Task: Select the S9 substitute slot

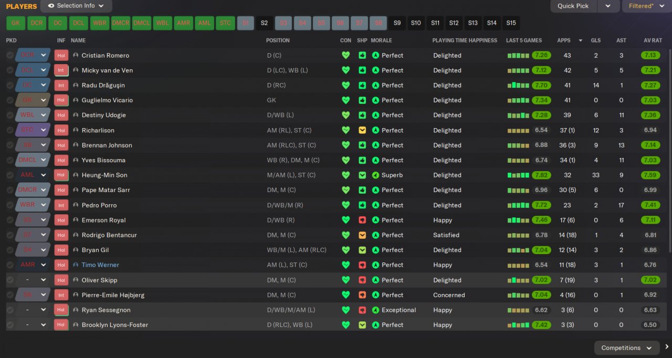Action: 397,23
